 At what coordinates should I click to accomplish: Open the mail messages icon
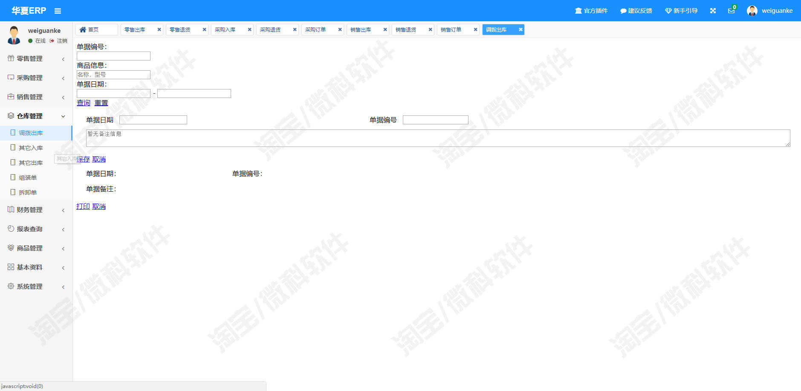pos(732,11)
